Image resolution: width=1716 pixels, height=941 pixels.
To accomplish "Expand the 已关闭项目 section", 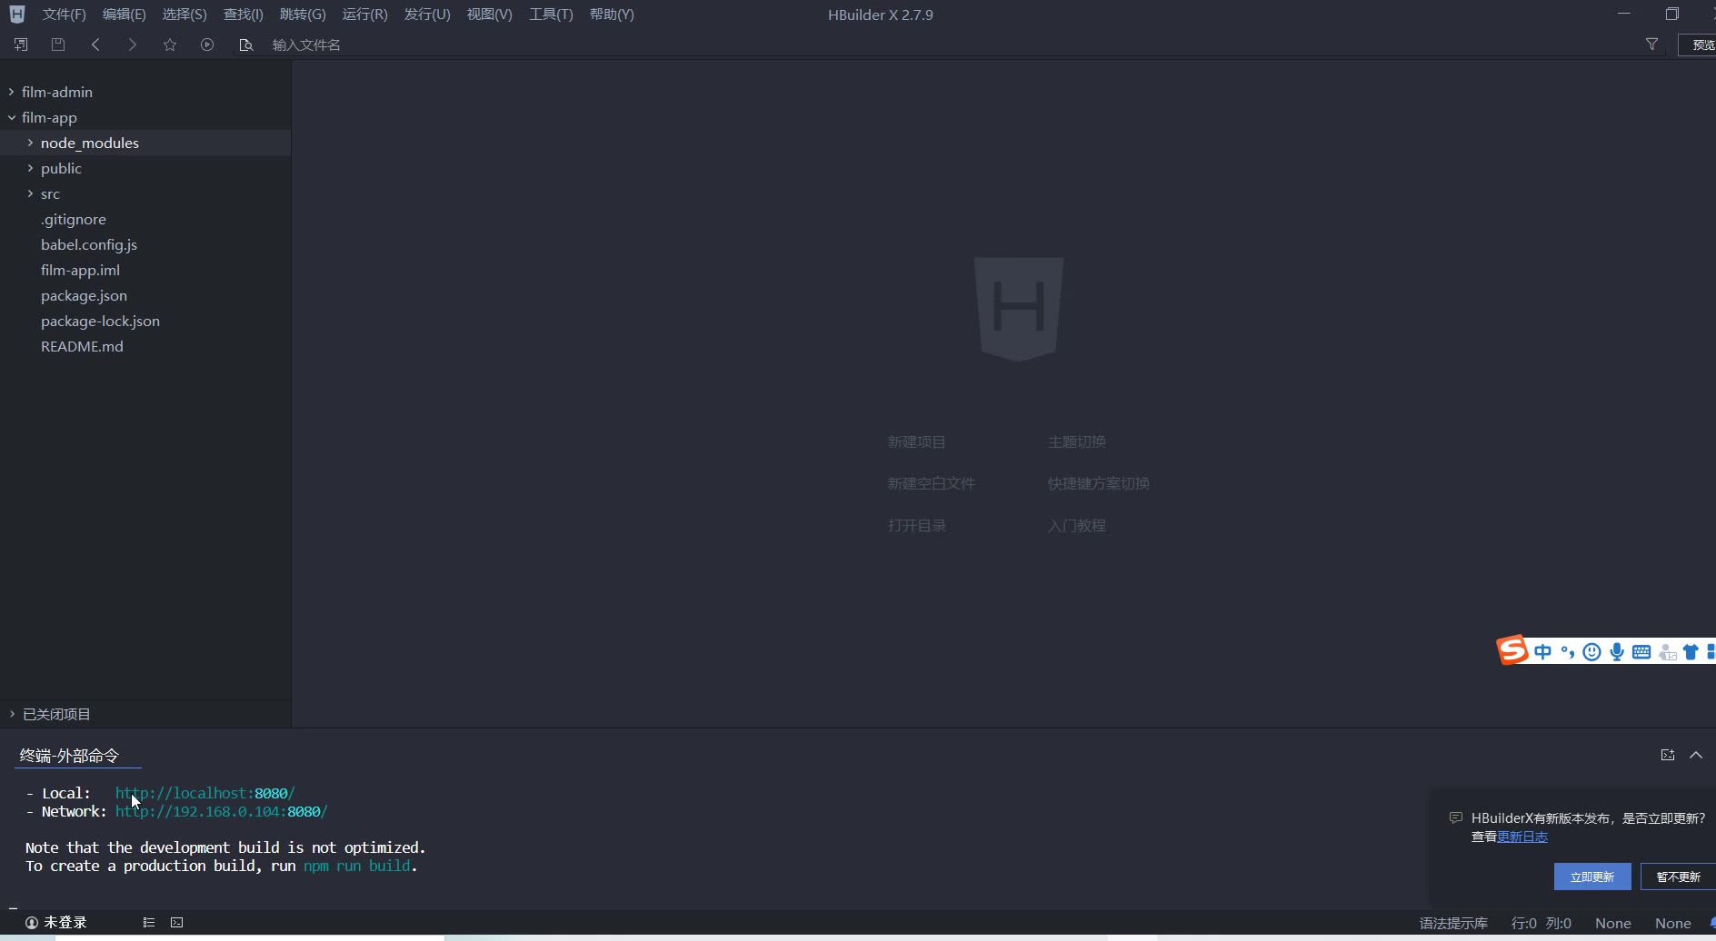I will 12,714.
